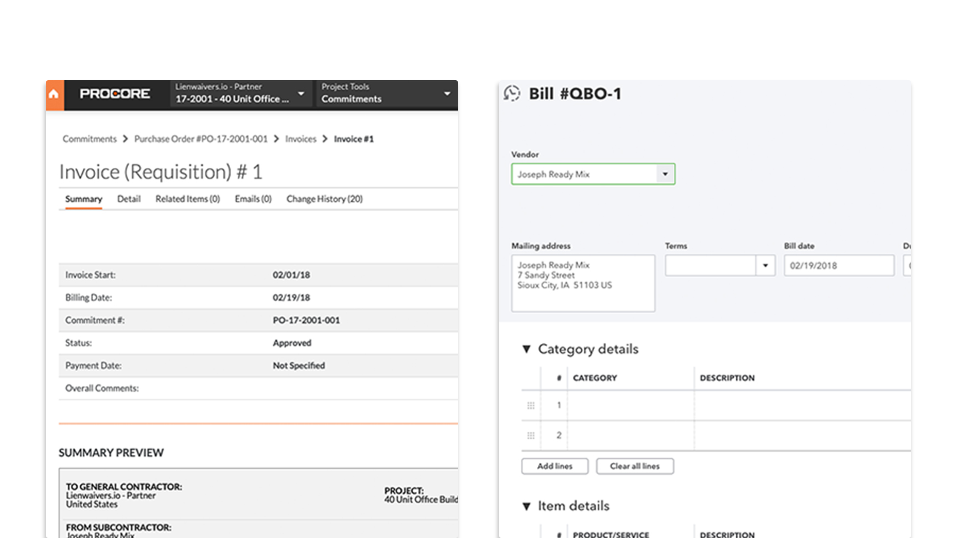Open the Terms dropdown arrow

[765, 266]
